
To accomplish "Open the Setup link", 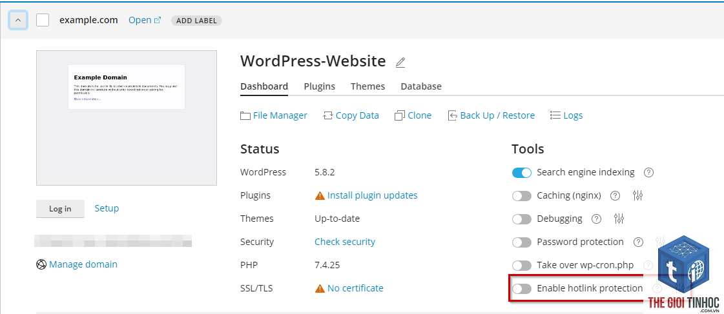I will click(x=107, y=208).
